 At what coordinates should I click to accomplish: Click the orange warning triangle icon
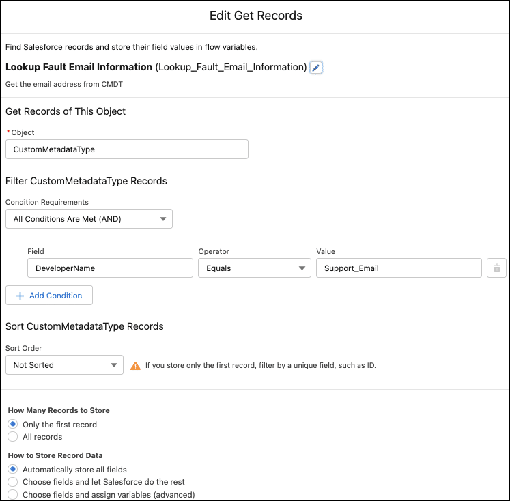pyautogui.click(x=135, y=366)
